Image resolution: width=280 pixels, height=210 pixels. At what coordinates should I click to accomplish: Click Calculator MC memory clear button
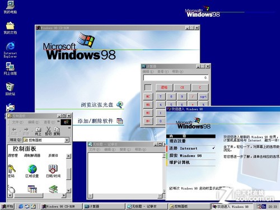point(148,97)
